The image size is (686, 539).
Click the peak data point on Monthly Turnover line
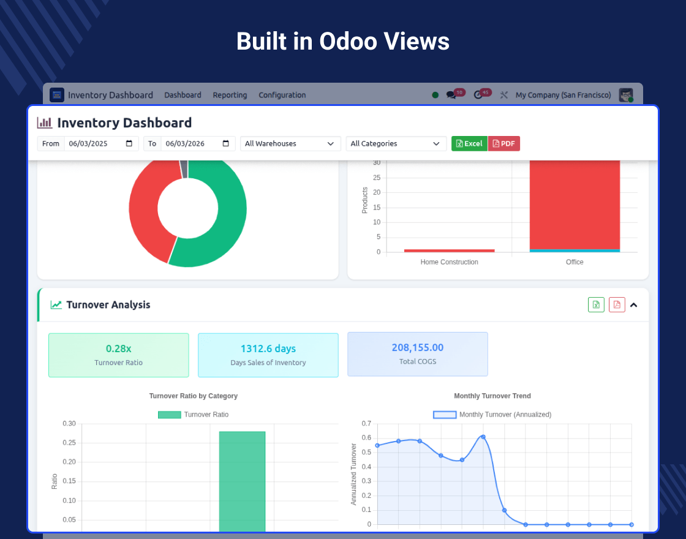pos(483,437)
